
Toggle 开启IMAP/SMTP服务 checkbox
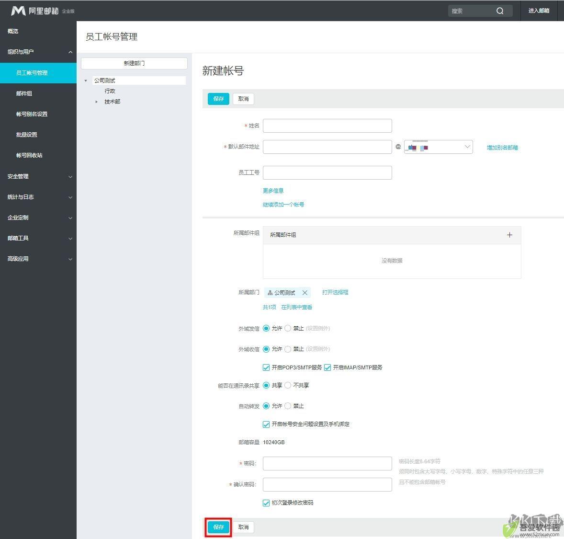[x=327, y=367]
